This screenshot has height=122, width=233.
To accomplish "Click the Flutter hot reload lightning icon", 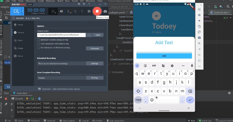I will coord(27,99).
